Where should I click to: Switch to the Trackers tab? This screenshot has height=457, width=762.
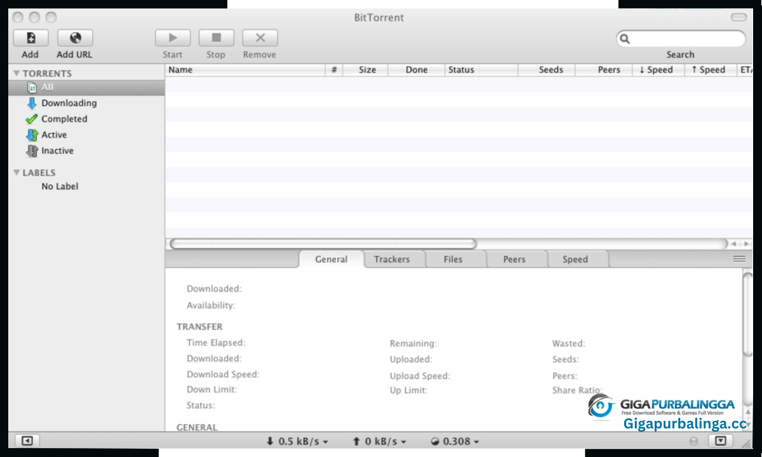(x=392, y=259)
